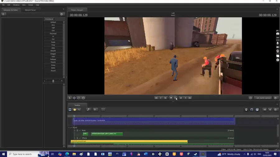Apply the Smooth preset

click(53, 51)
